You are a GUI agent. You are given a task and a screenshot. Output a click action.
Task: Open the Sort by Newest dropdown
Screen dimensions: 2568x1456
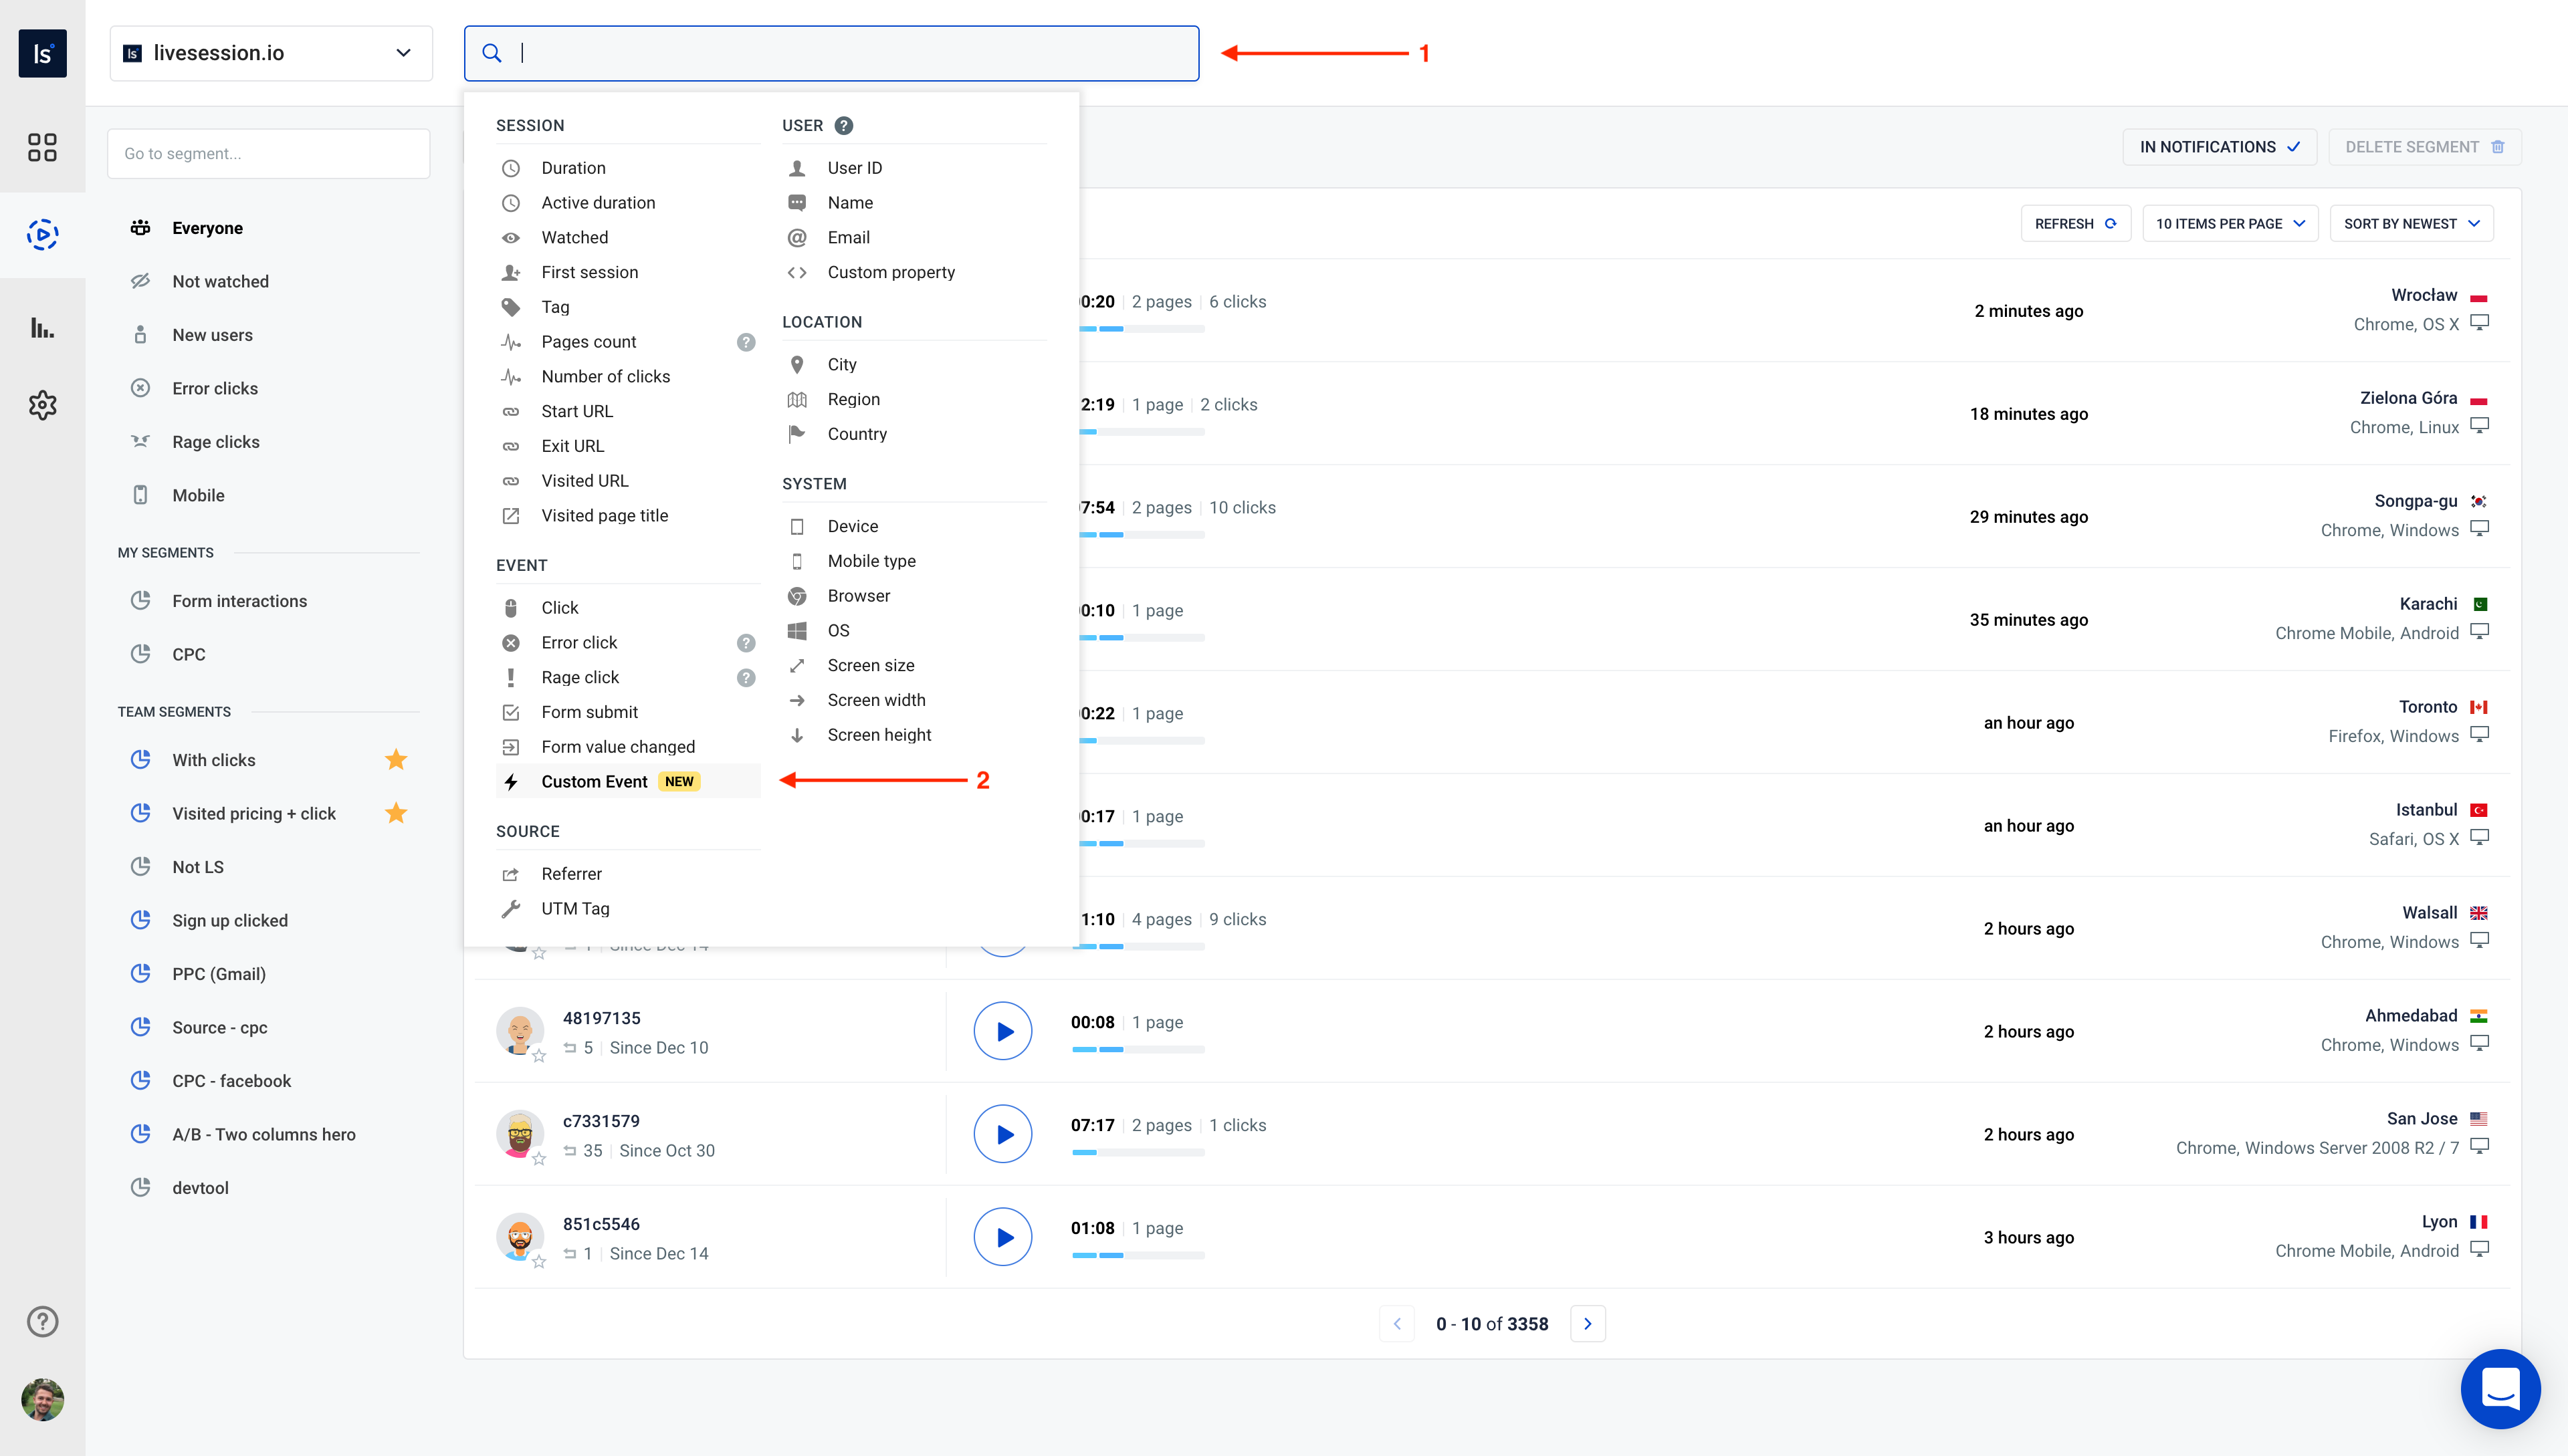click(x=2411, y=223)
